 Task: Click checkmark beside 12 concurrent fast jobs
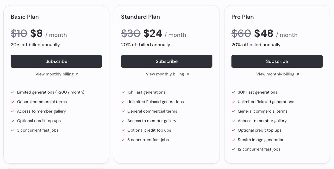point(234,149)
